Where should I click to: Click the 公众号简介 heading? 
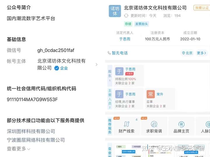pos(19,8)
